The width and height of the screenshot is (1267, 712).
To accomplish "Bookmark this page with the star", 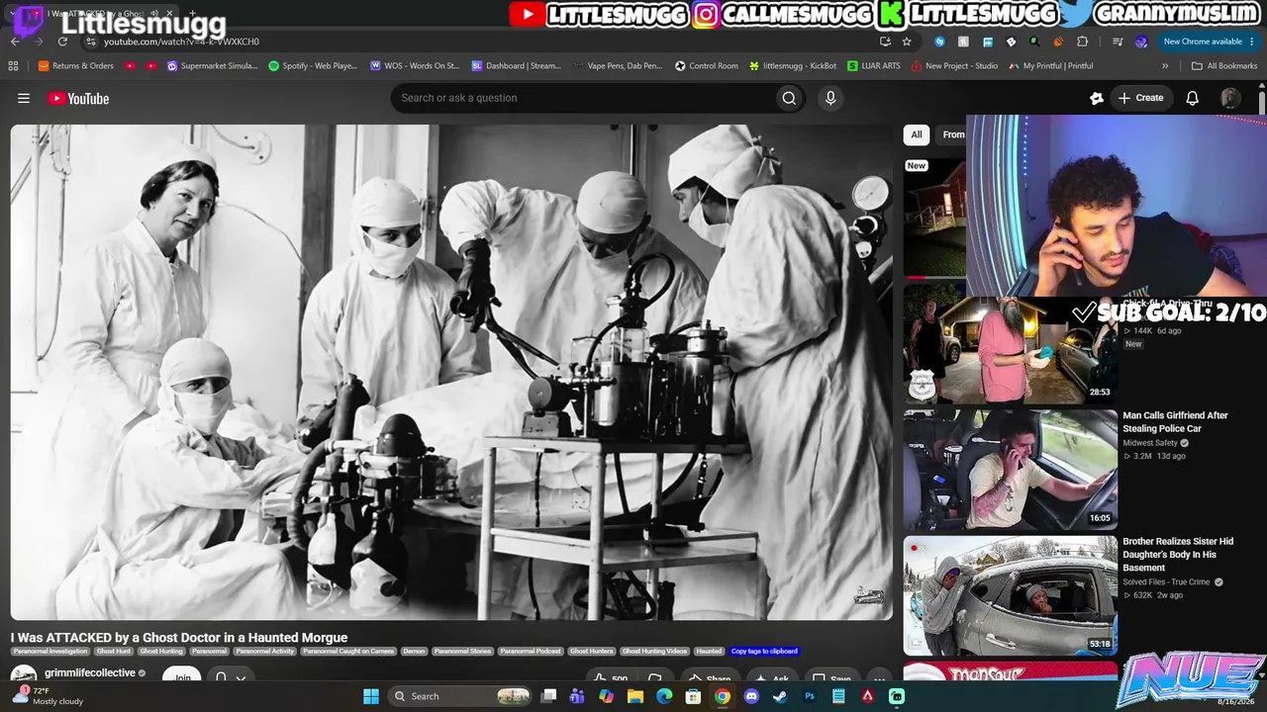I will tap(907, 42).
